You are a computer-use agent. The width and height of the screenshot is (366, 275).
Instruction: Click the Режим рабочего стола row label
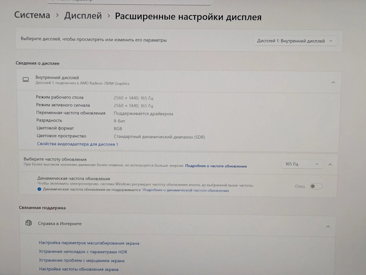coord(60,97)
